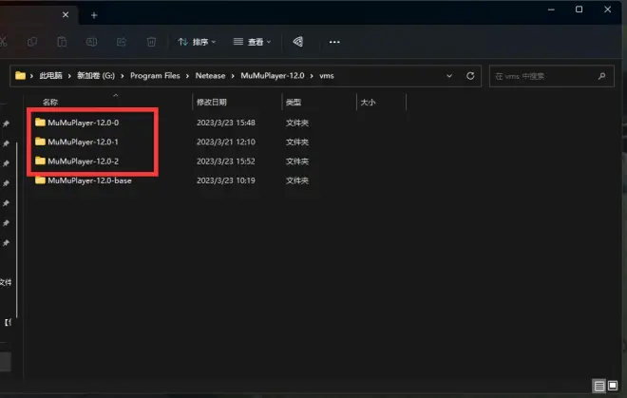Navigate to Netease in the breadcrumb path

(209, 75)
